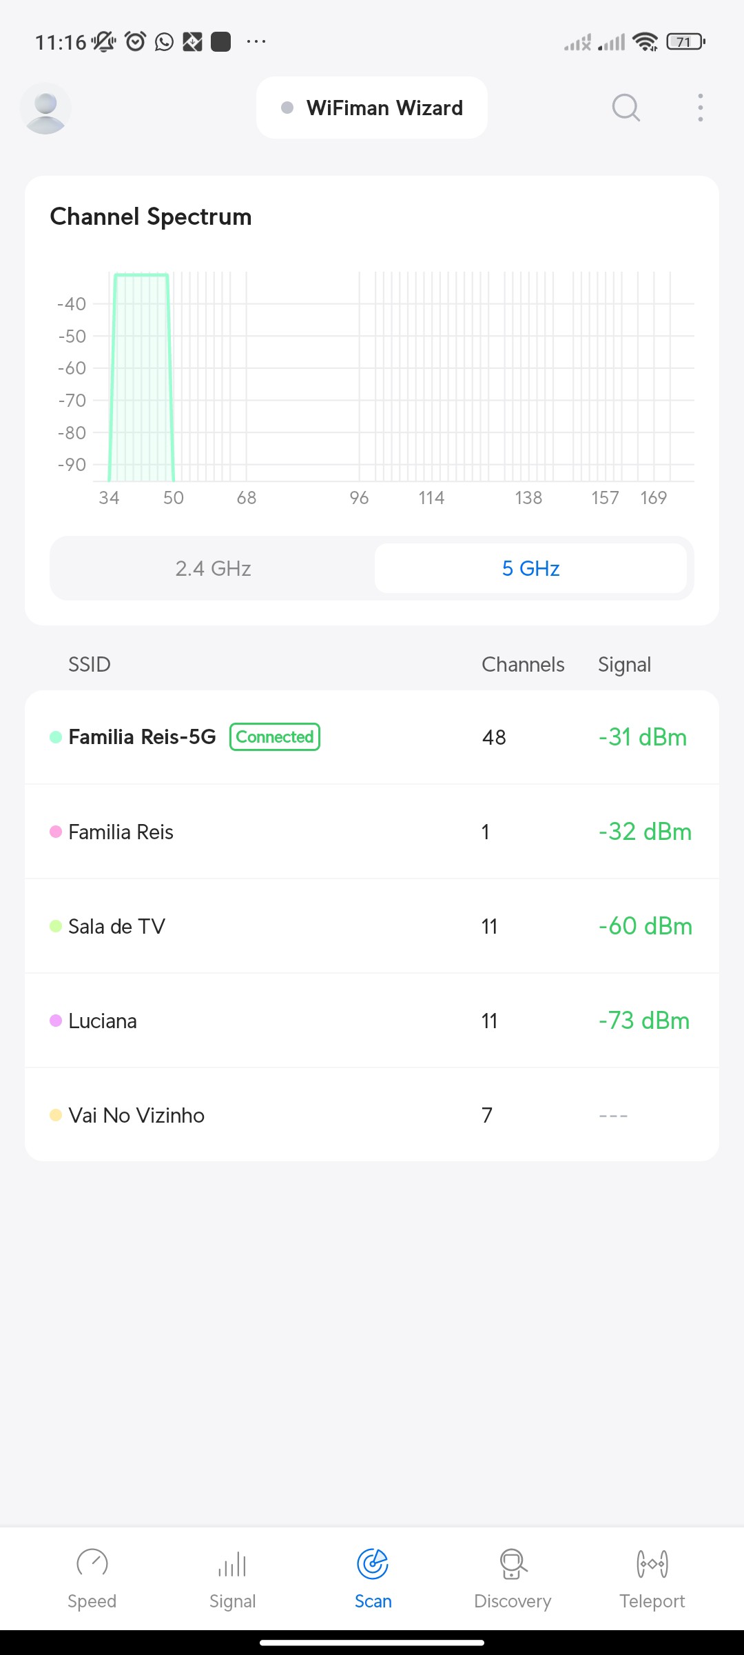Screen dimensions: 744x1655
Task: Open the WiFiman Wizard selector
Action: pos(372,108)
